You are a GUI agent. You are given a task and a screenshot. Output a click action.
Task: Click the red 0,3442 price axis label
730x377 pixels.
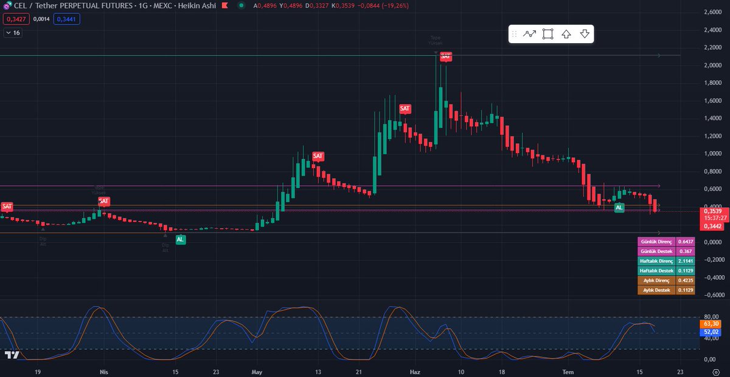click(x=713, y=226)
